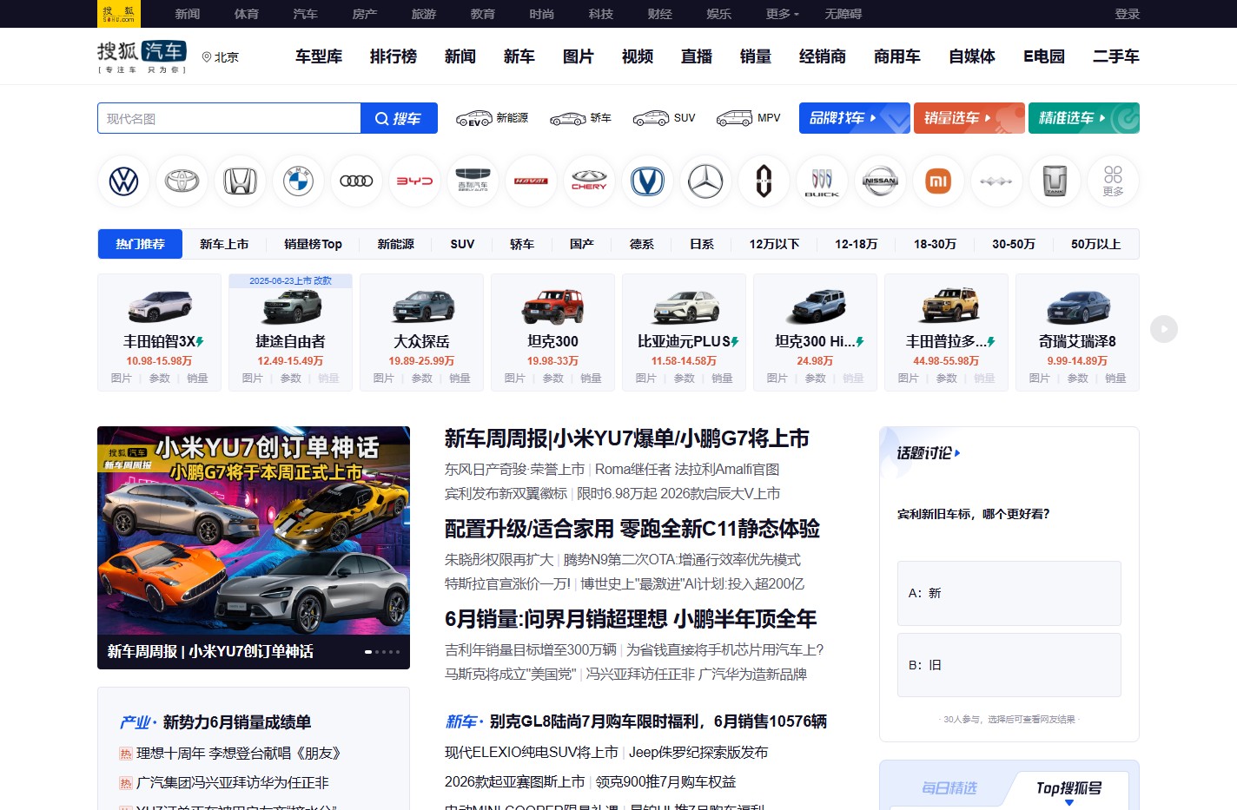Switch to the 12-18万 price tab
Image resolution: width=1237 pixels, height=810 pixels.
tap(857, 244)
